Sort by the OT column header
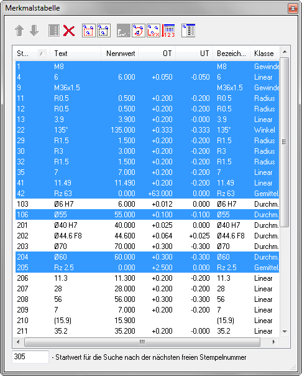The image size is (302, 376). point(157,54)
